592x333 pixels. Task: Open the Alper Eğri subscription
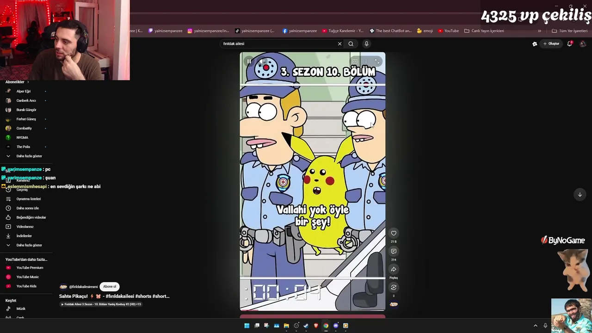tap(24, 91)
